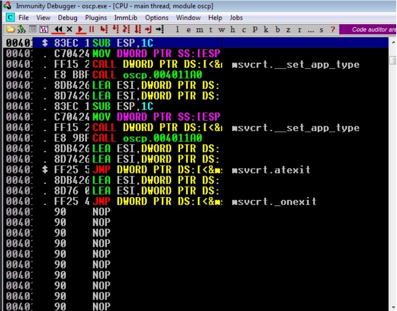Click the Python shell window icon
This screenshot has width=397, height=311.
click(32, 29)
